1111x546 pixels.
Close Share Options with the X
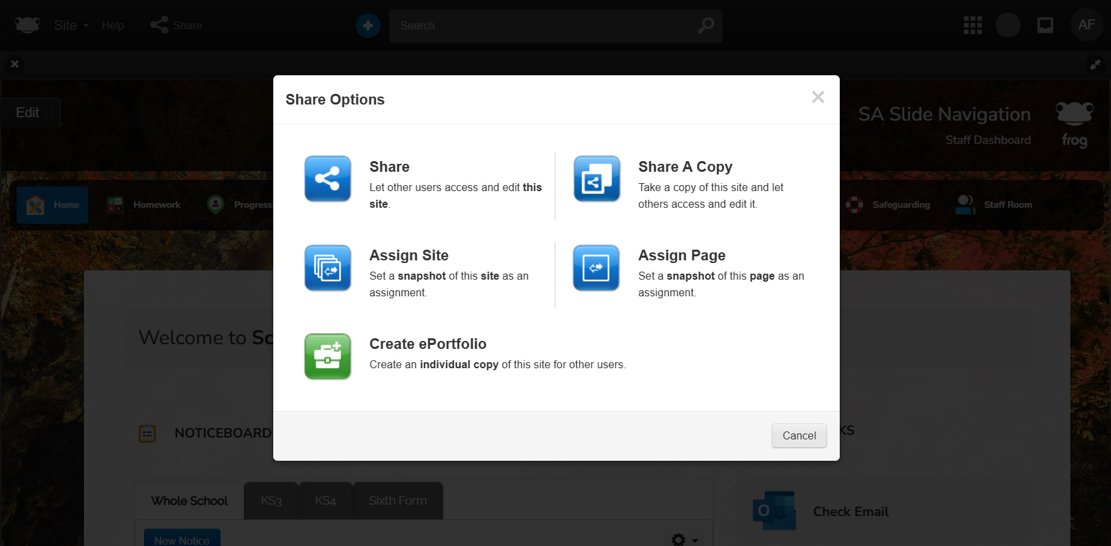[818, 97]
